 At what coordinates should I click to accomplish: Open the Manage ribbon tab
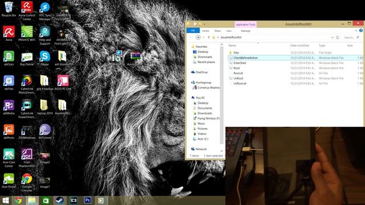pos(245,31)
